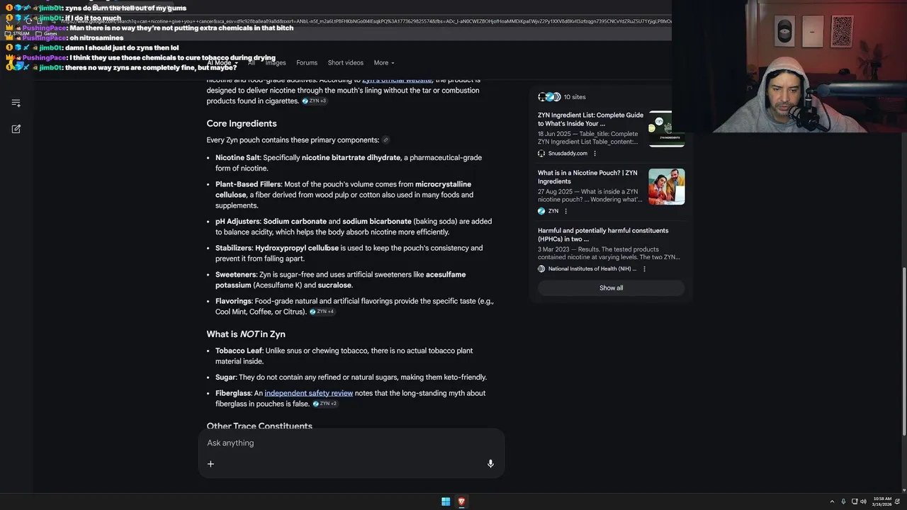
Task: Click the What is NOT in Zyn heading
Action: click(x=246, y=334)
